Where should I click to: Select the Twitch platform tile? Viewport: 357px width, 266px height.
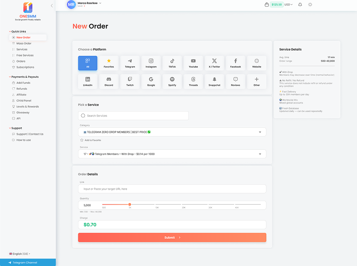130,81
